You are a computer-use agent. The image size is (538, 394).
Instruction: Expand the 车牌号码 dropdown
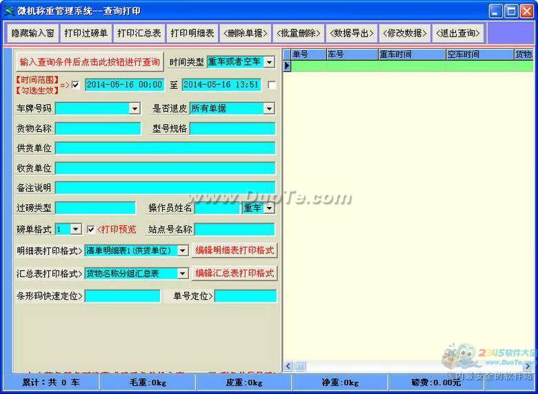pos(134,108)
